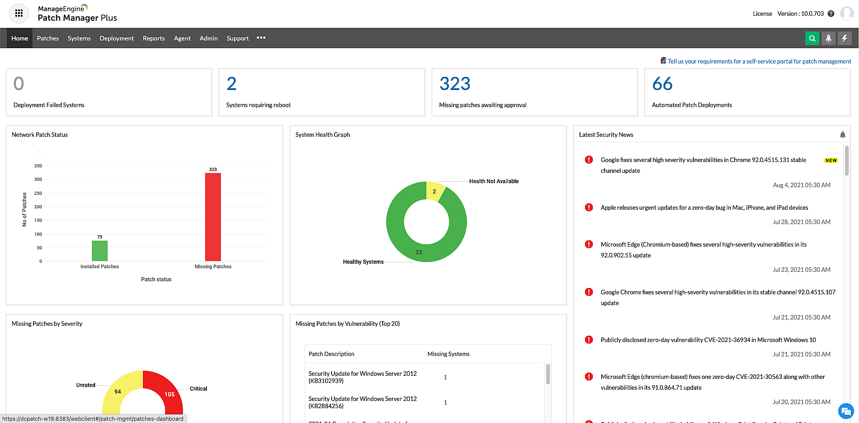Open the Admin menu
The width and height of the screenshot is (859, 423).
click(x=209, y=38)
